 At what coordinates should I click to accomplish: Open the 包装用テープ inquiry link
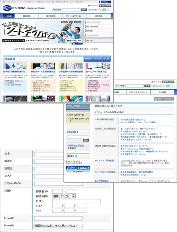154,134
